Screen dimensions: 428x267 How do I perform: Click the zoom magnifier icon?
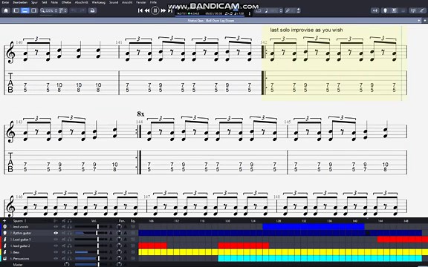42,10
